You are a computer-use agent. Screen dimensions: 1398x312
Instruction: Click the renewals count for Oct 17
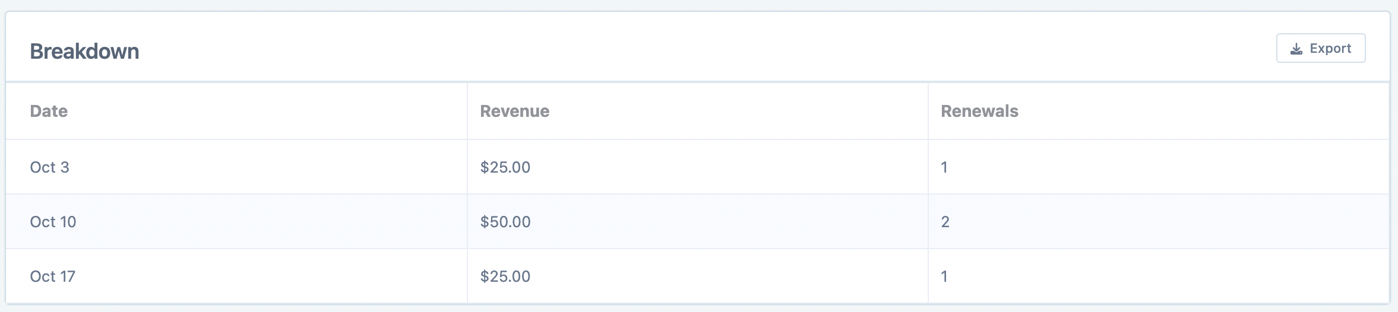944,276
